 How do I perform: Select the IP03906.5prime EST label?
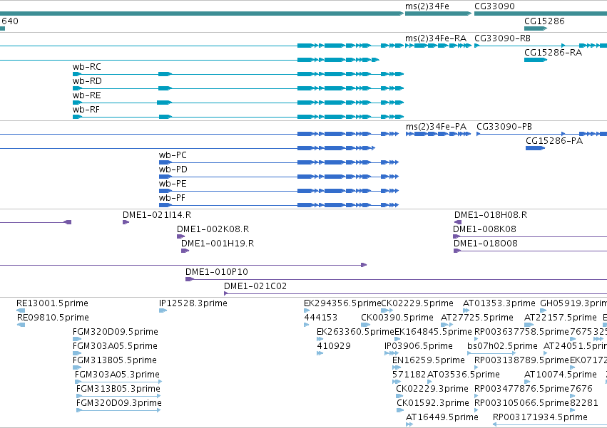(419, 346)
